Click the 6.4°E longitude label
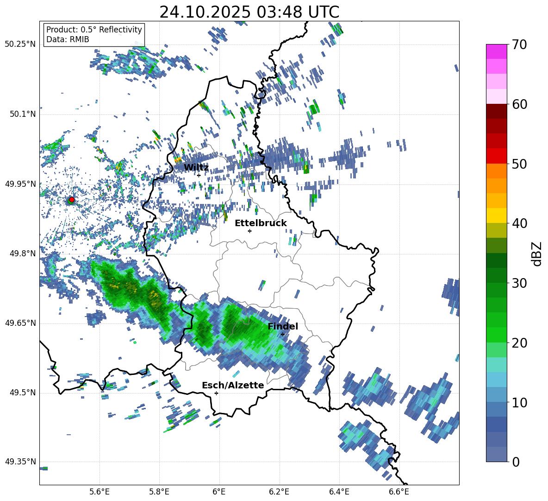Image resolution: width=548 pixels, height=501 pixels. pyautogui.click(x=339, y=492)
